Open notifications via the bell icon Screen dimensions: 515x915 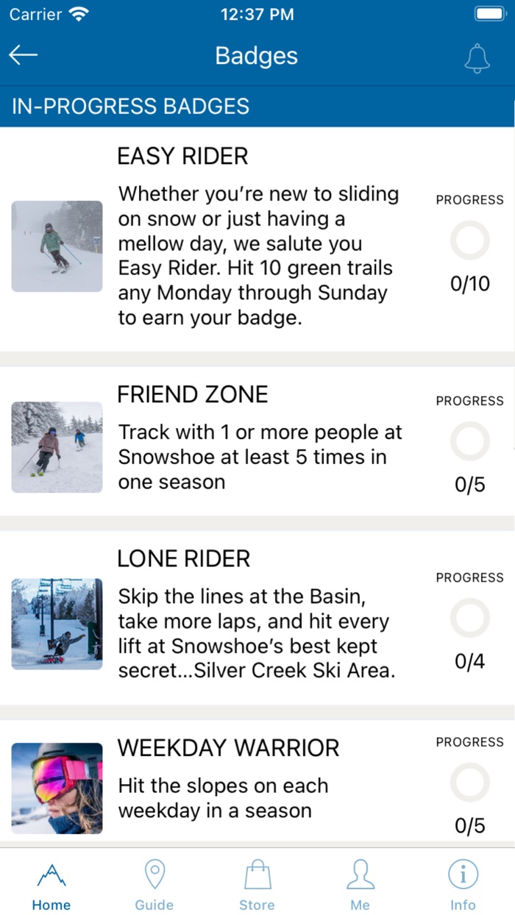point(477,56)
